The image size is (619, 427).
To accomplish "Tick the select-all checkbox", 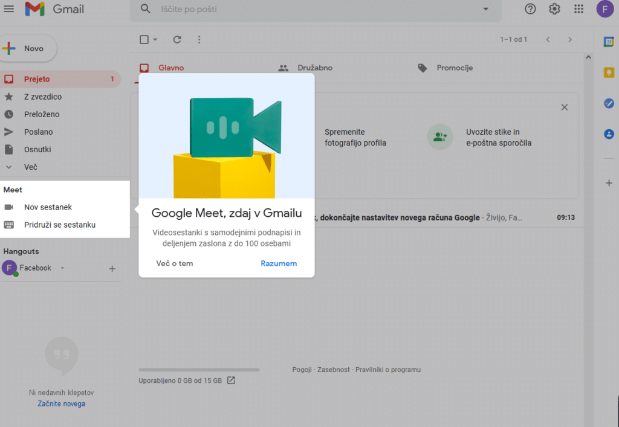I will coord(144,39).
